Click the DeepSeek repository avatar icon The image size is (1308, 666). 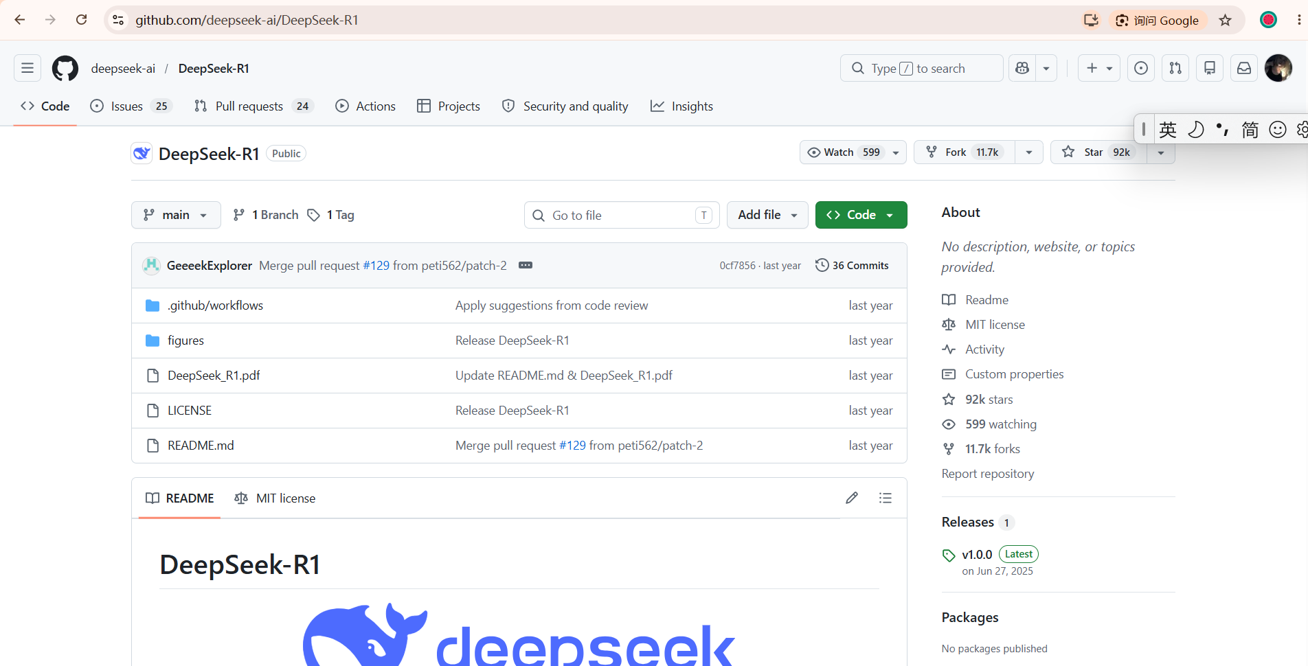pyautogui.click(x=142, y=153)
